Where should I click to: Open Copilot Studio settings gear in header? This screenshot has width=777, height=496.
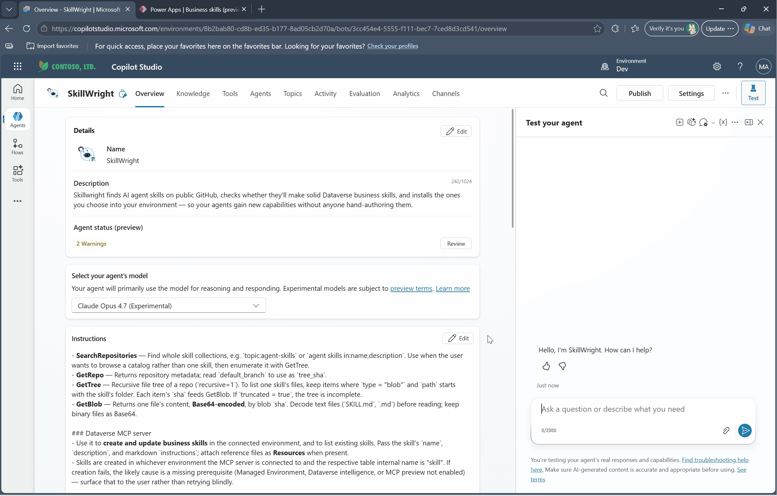[x=717, y=66]
